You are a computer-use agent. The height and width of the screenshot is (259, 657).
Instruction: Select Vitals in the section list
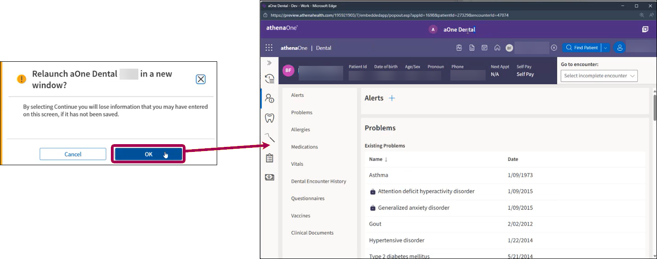click(x=297, y=164)
